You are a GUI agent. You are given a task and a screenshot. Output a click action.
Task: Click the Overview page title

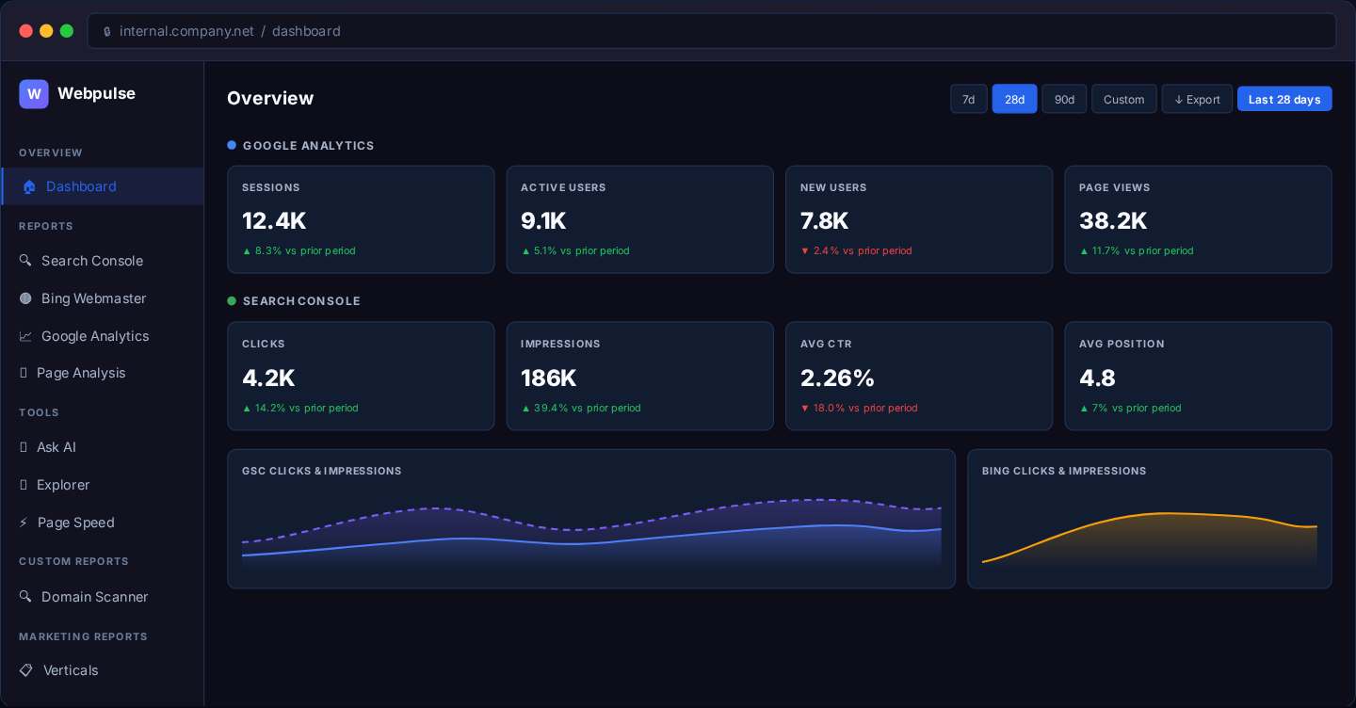pyautogui.click(x=270, y=98)
